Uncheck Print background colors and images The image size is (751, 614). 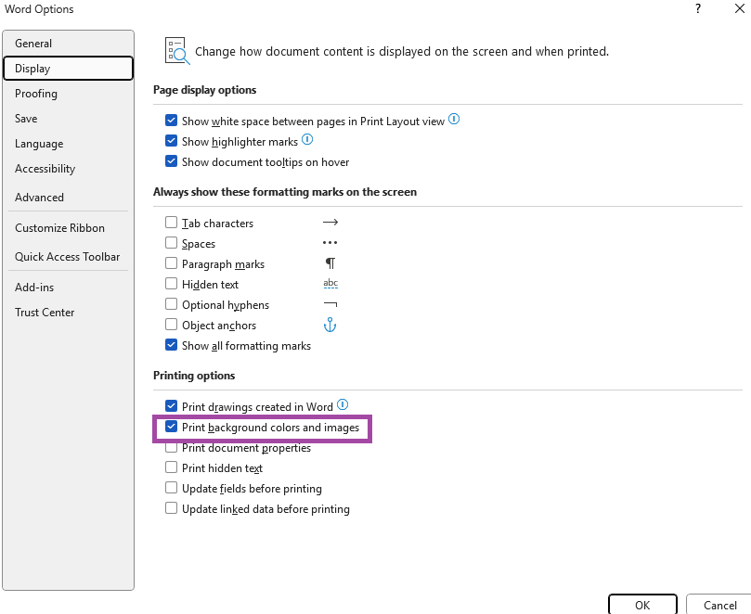click(x=171, y=428)
